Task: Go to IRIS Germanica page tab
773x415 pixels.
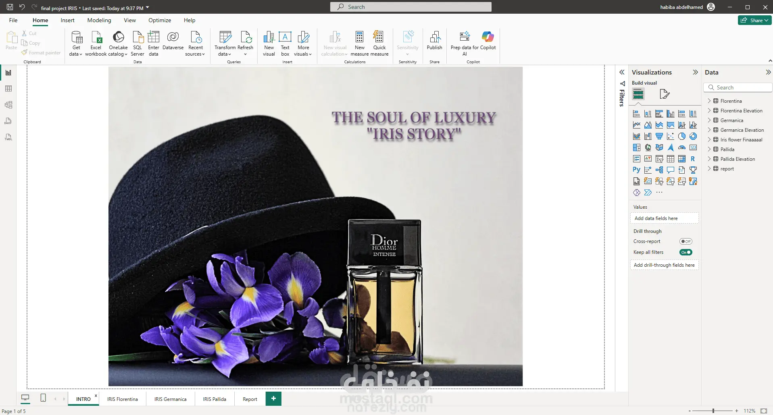Action: point(170,399)
